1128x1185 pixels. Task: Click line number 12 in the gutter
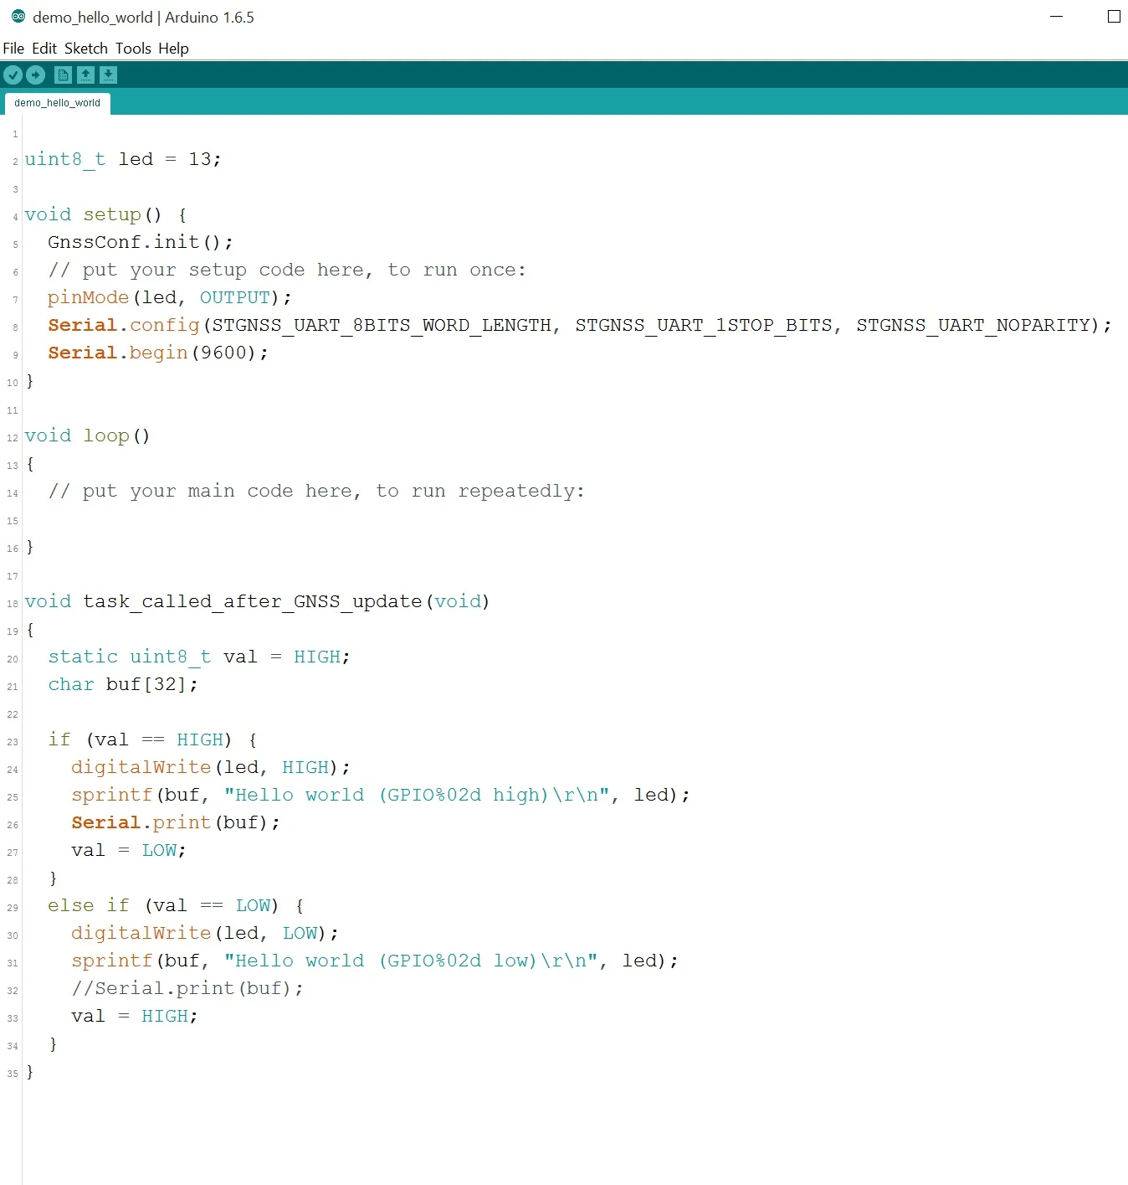tap(13, 437)
